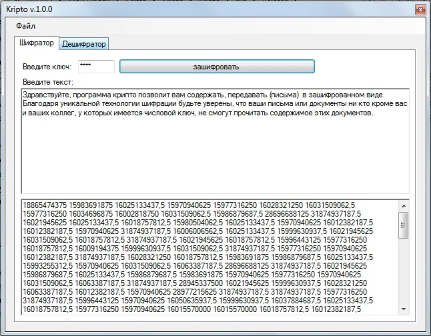
Task: Click the Kripto v.1.0.0 title bar text
Action: (29, 9)
